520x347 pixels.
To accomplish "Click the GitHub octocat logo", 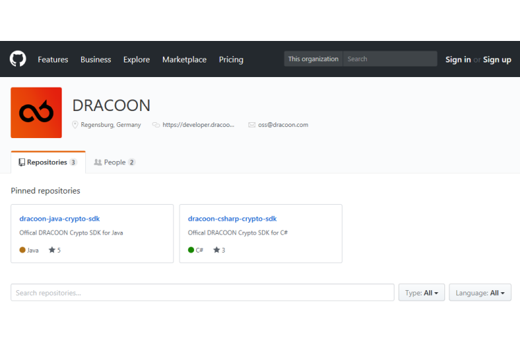I will tap(18, 59).
